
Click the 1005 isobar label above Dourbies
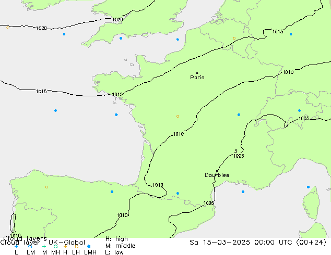(x=239, y=156)
